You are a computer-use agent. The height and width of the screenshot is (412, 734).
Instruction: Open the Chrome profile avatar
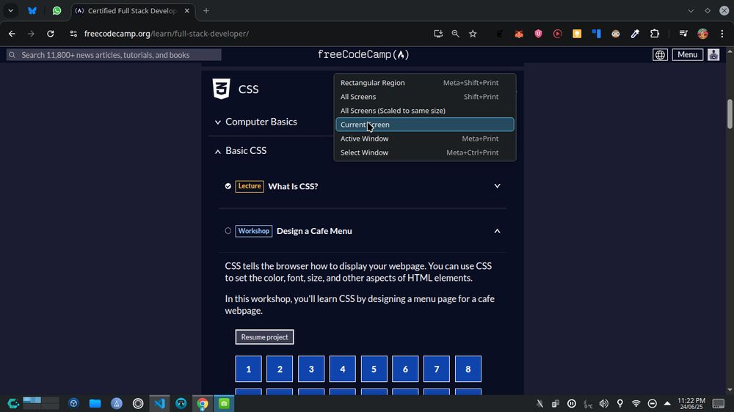pos(702,34)
